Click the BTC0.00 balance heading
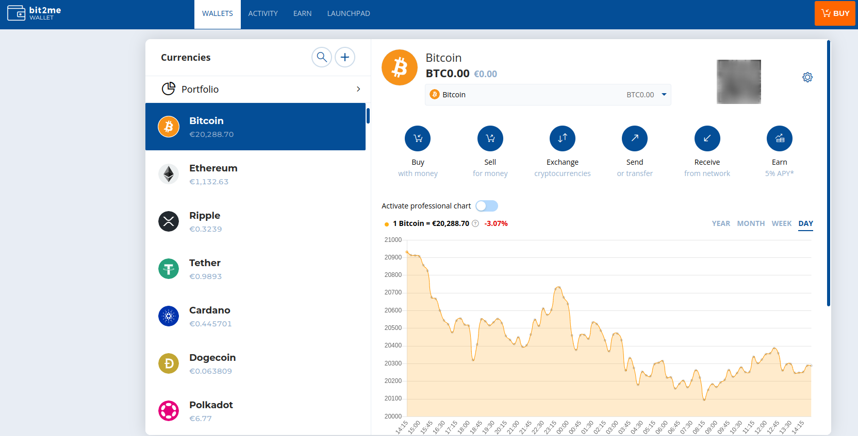 tap(448, 74)
